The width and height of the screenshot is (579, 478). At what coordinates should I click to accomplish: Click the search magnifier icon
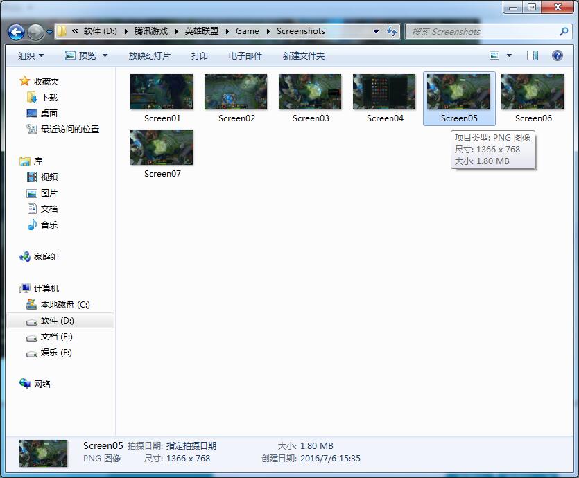coord(564,32)
